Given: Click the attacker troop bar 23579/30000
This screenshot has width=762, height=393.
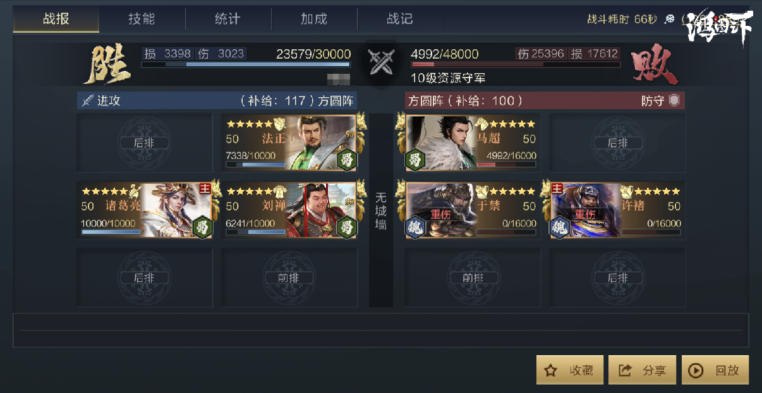Looking at the screenshot, I should pyautogui.click(x=246, y=64).
